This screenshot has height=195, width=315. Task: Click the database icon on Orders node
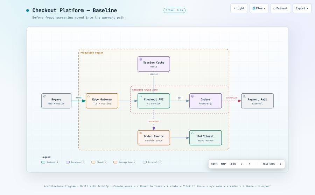pos(192,96)
